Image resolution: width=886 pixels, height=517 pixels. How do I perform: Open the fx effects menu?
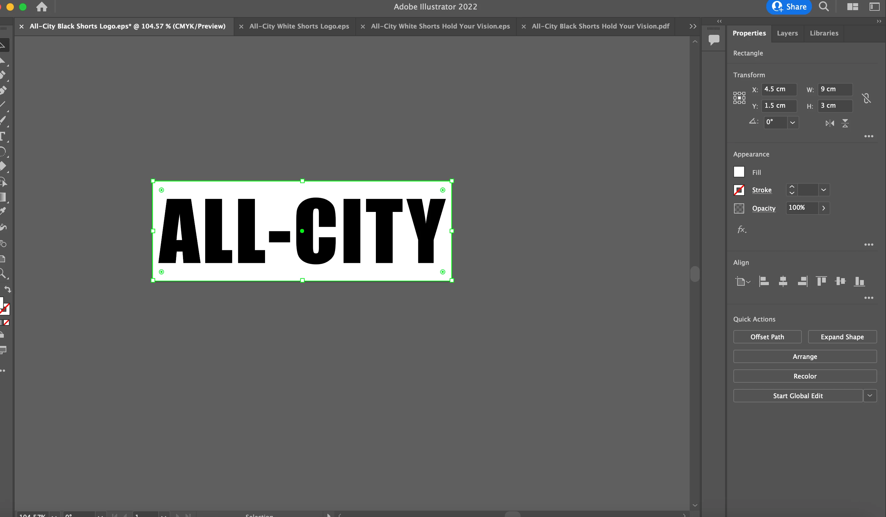pyautogui.click(x=742, y=230)
